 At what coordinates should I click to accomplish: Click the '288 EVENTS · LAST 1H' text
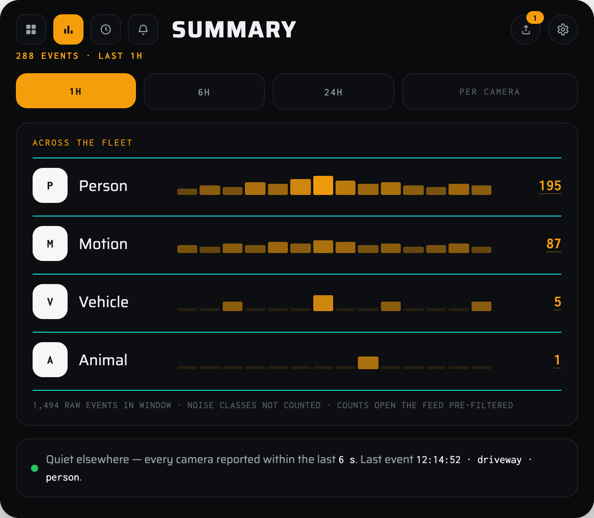79,56
